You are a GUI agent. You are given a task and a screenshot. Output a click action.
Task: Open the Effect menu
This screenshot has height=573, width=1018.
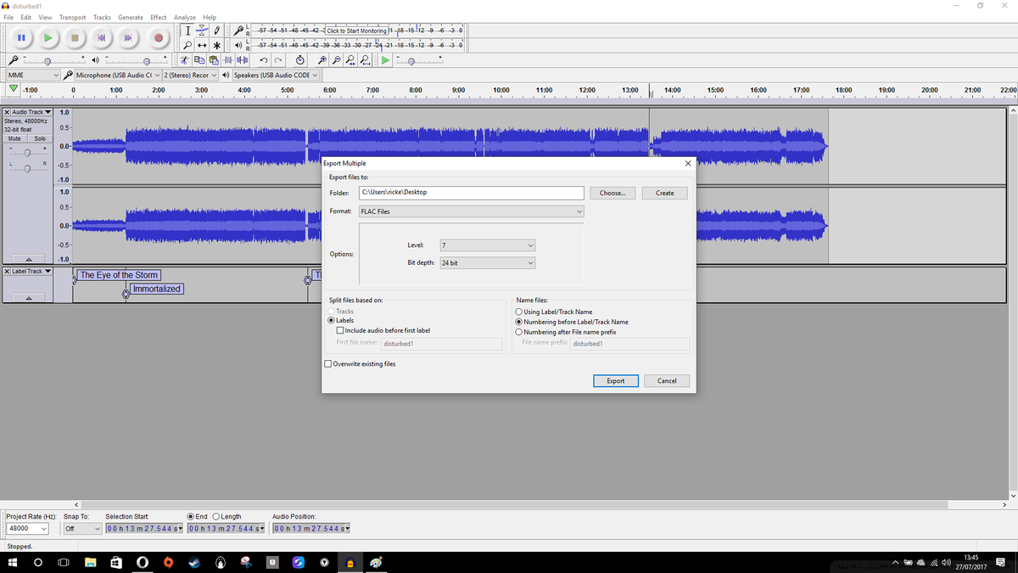(x=158, y=16)
